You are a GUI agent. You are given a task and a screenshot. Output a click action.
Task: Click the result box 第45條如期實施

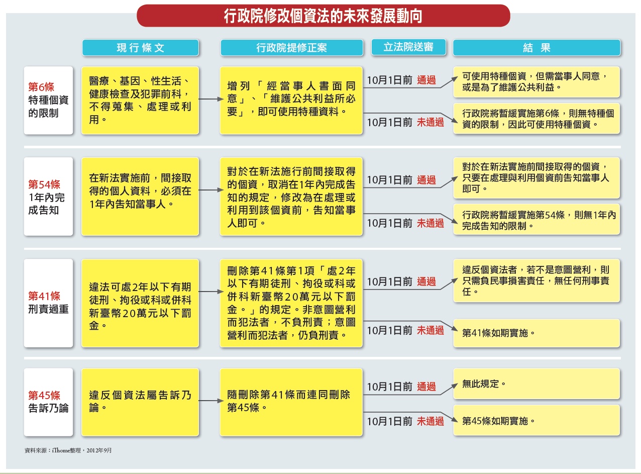(x=537, y=421)
